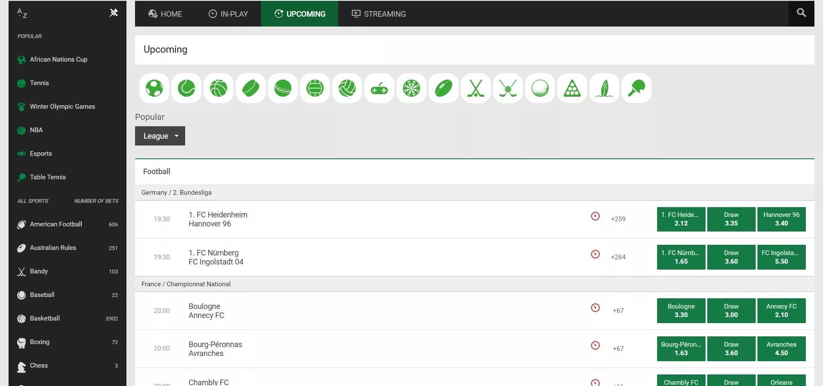Viewport: 823px width, 386px height.
Task: Click the cricket ball filter icon
Action: click(x=283, y=89)
